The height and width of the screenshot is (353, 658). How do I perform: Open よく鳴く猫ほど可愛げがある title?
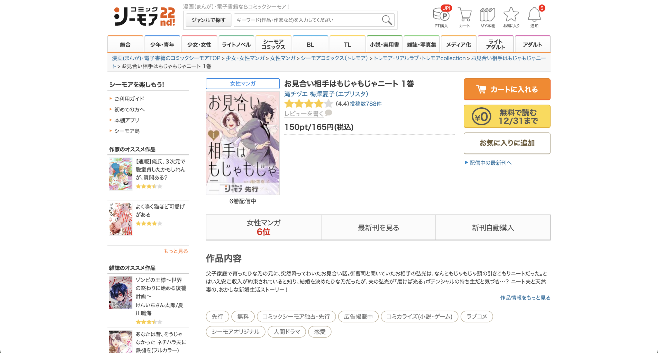(160, 210)
